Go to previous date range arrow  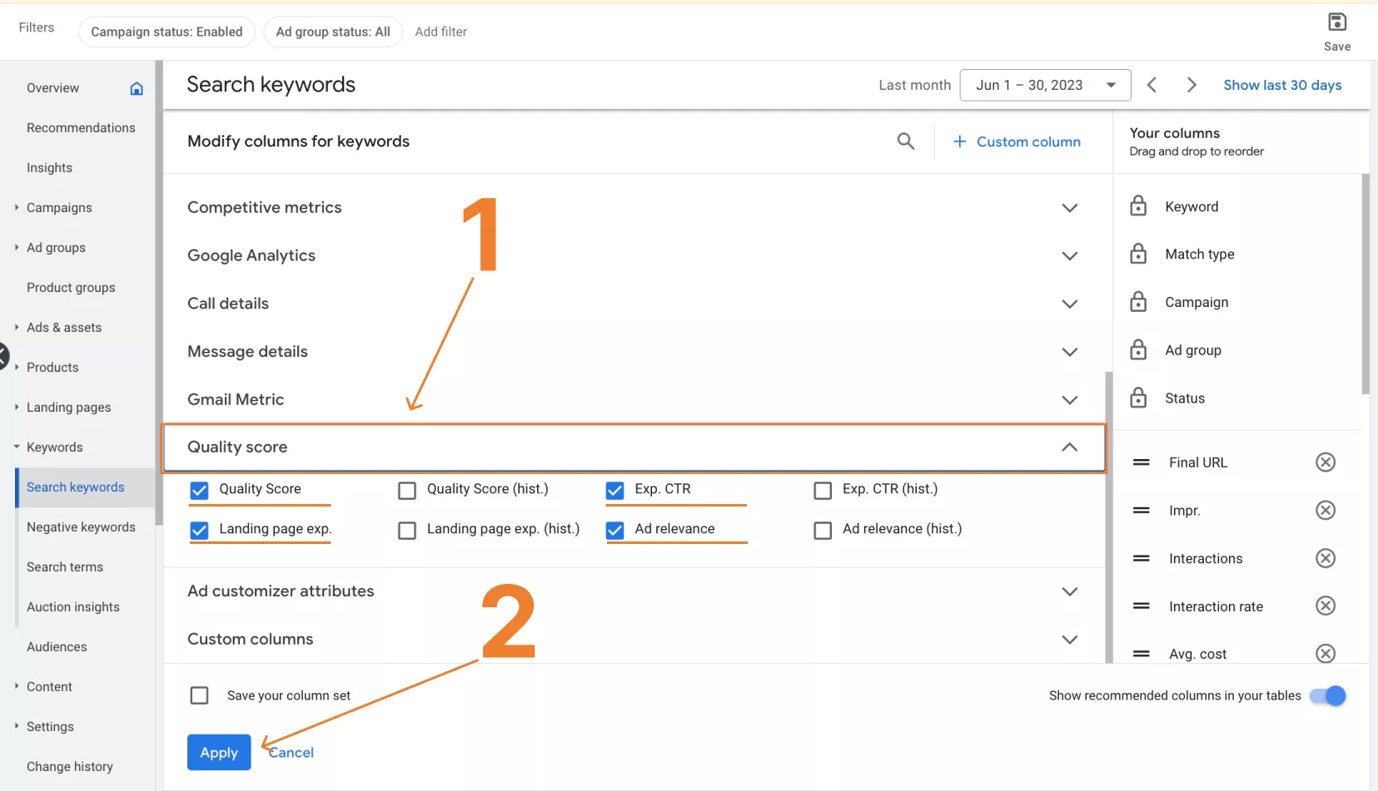click(1152, 85)
